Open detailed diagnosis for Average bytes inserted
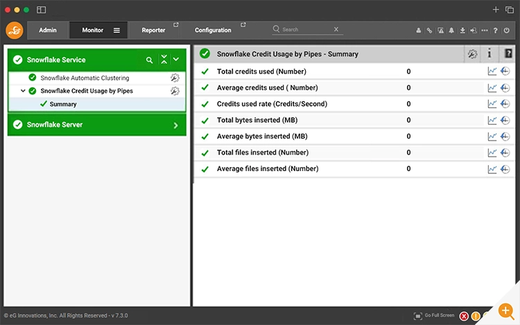 (x=505, y=136)
